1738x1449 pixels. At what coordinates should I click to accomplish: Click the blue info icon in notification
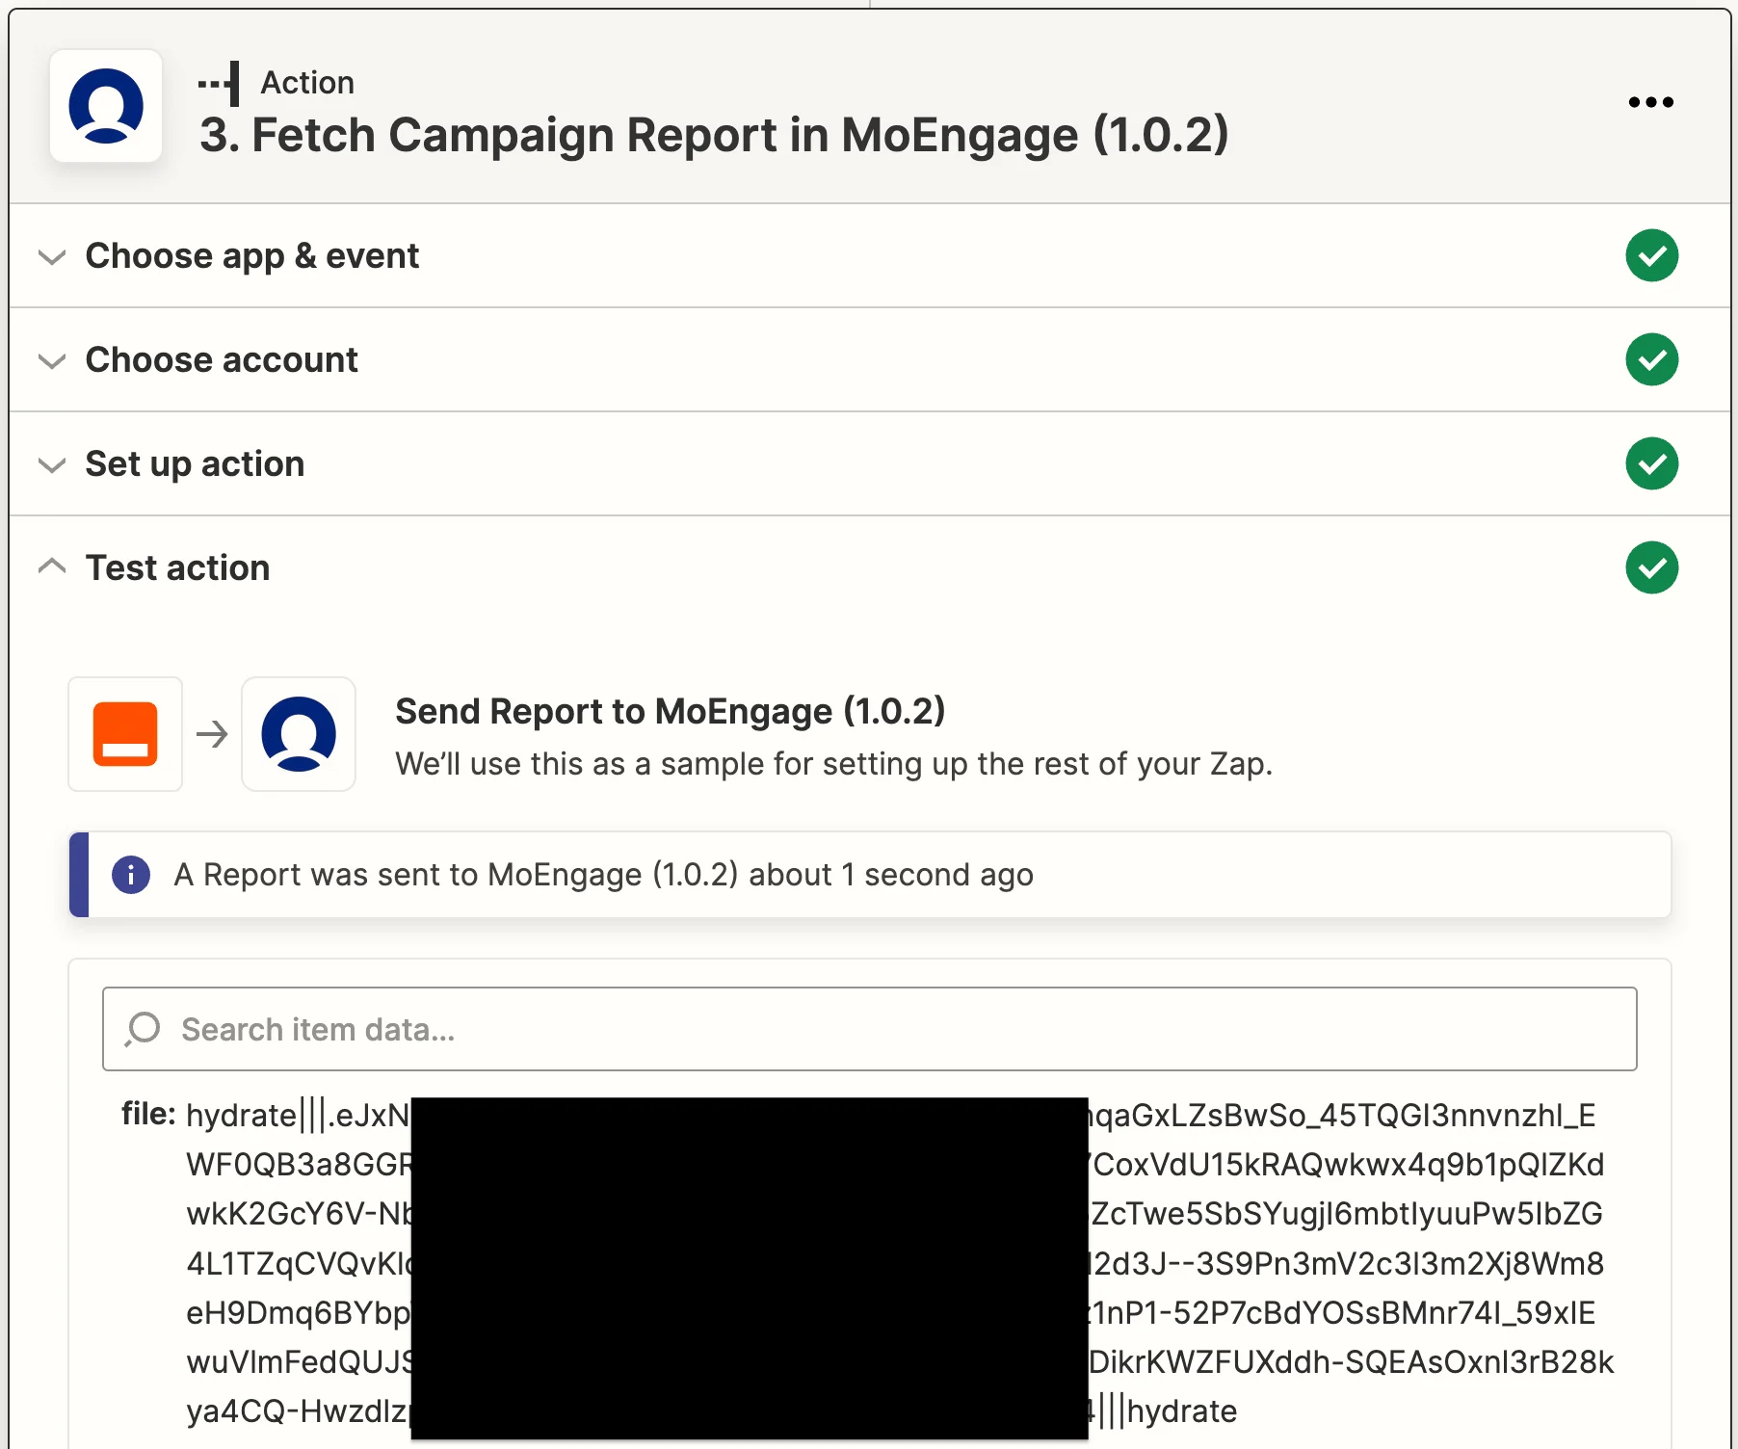click(131, 875)
